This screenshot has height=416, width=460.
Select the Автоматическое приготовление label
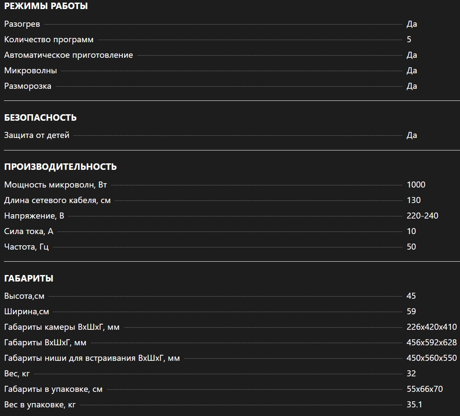click(x=69, y=55)
